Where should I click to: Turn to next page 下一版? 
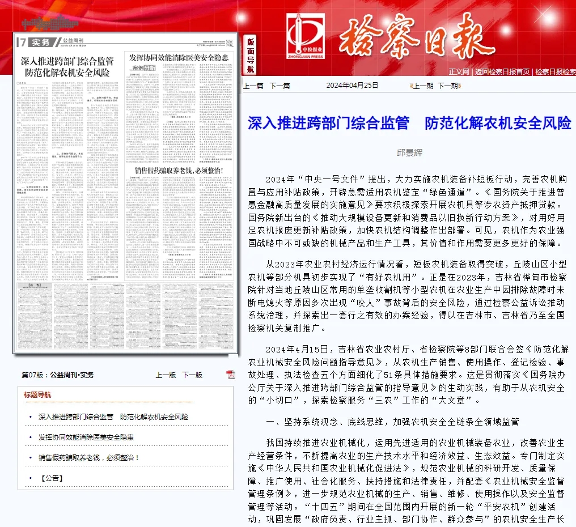point(192,375)
